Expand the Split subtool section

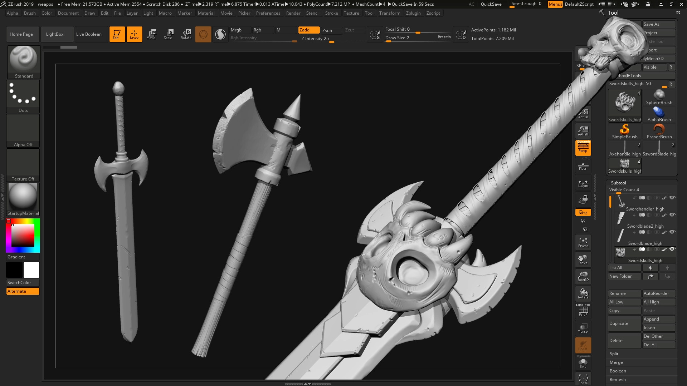614,354
